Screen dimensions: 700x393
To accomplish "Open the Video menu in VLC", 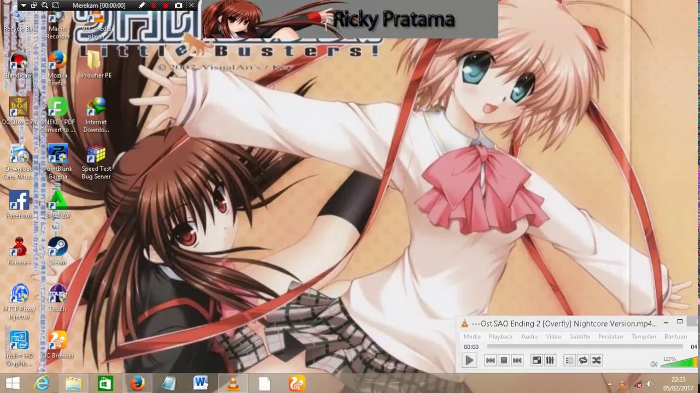I will coord(553,336).
